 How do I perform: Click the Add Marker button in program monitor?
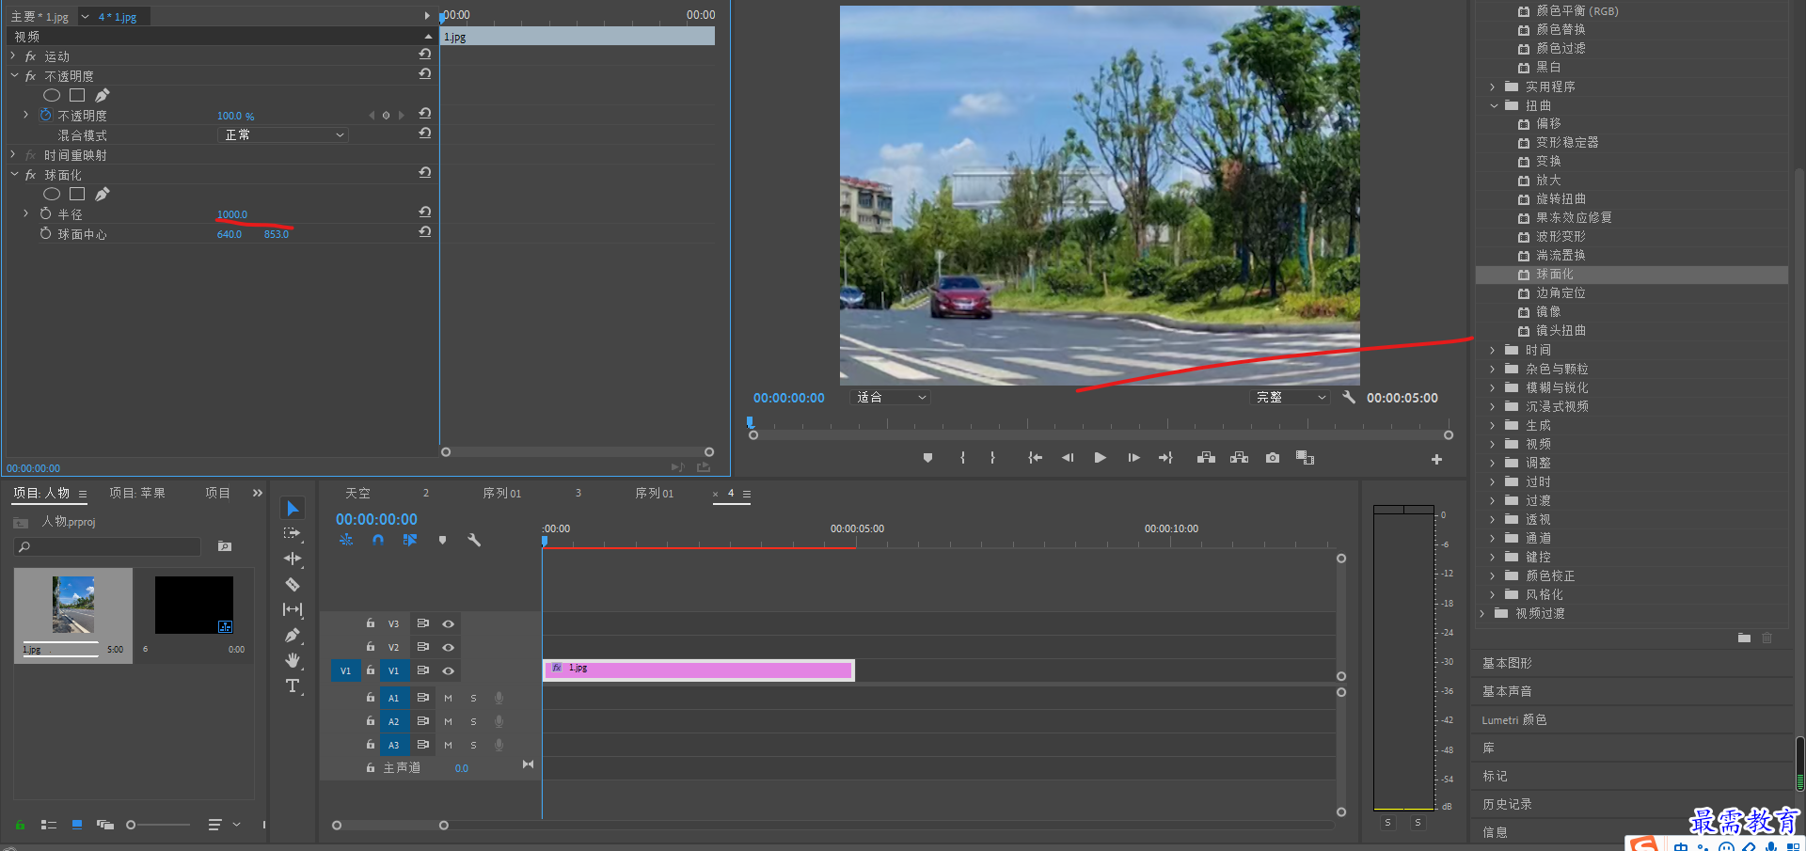tap(927, 458)
